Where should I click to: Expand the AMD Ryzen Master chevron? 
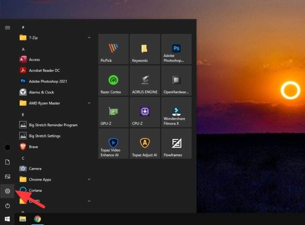[x=89, y=103]
